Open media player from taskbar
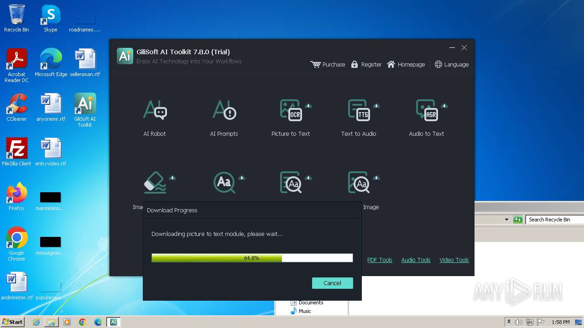The width and height of the screenshot is (584, 328). click(67, 322)
